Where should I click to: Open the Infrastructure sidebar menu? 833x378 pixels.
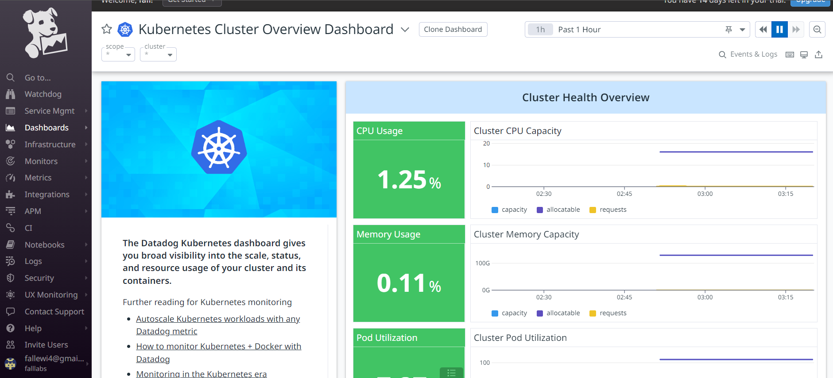(50, 145)
